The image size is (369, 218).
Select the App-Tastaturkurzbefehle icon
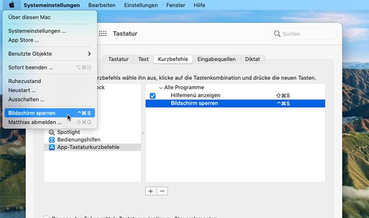pos(51,147)
